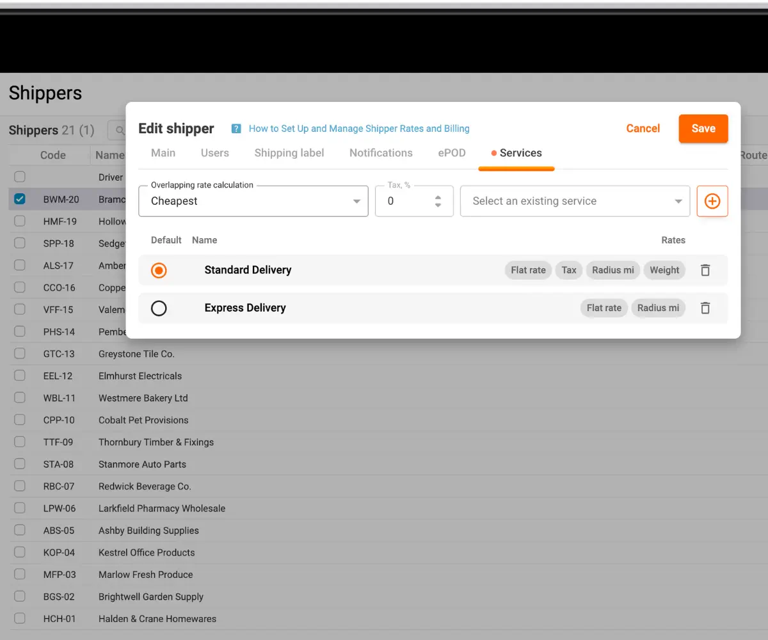Save the shipper changes

(x=703, y=129)
